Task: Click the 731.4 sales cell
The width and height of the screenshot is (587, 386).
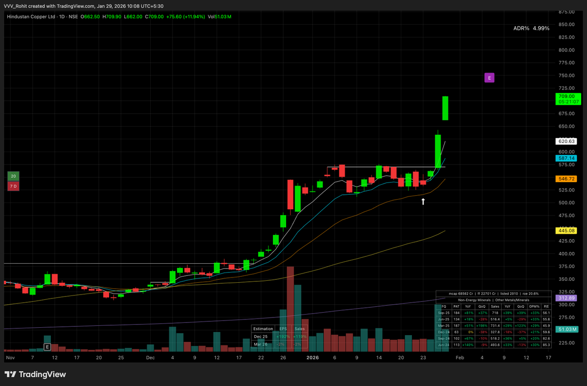Action: point(495,326)
